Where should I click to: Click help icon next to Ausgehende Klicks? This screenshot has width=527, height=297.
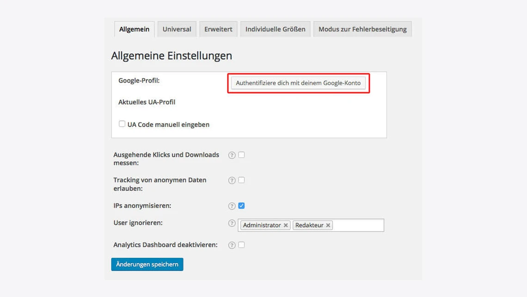(x=232, y=155)
